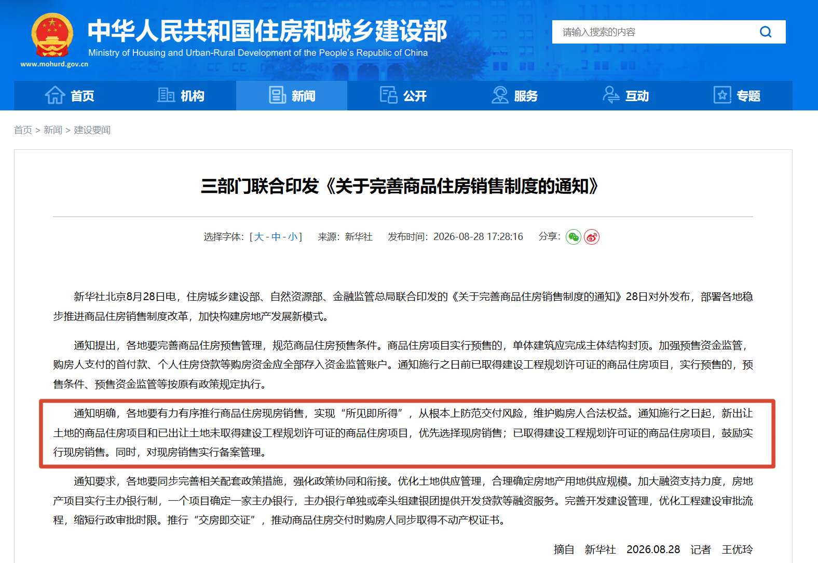Go to 建设要闻 in breadcrumb
818x563 pixels.
point(92,130)
